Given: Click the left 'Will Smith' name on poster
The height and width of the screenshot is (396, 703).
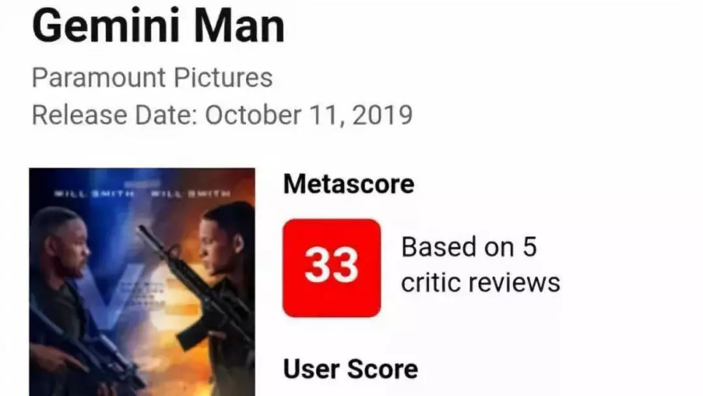Looking at the screenshot, I should pos(94,193).
